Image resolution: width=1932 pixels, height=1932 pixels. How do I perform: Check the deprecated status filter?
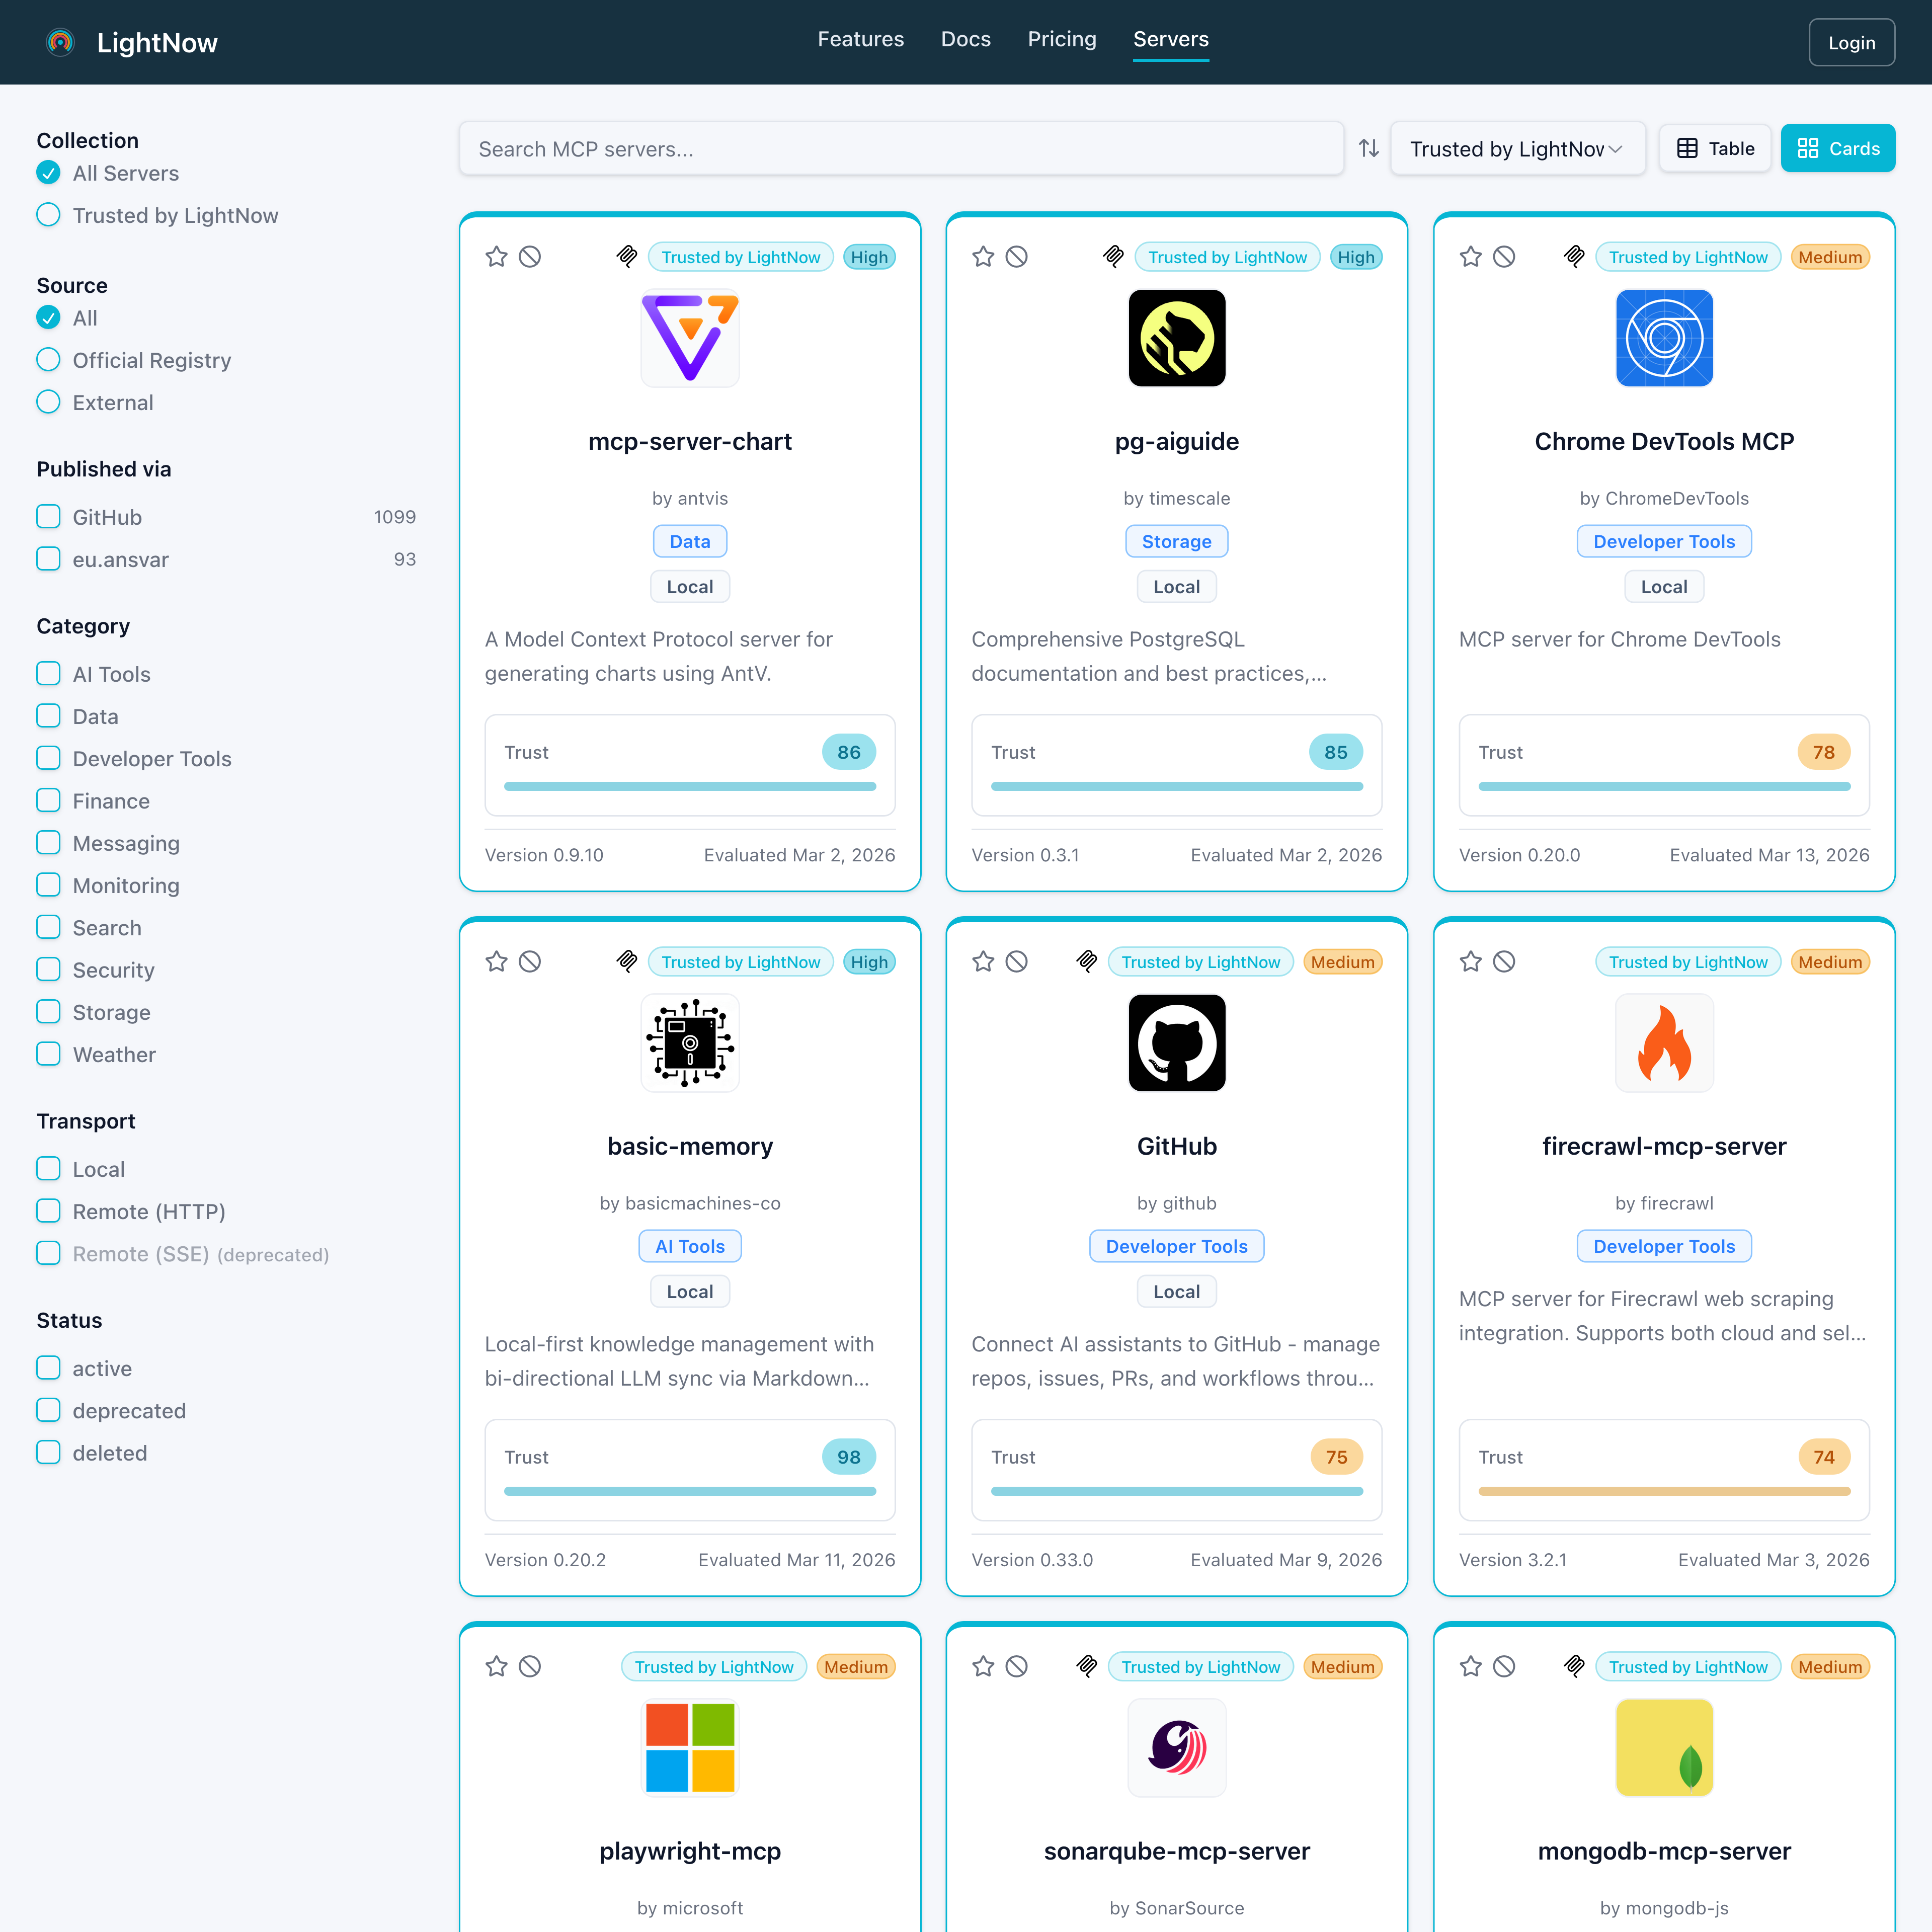click(x=48, y=1410)
